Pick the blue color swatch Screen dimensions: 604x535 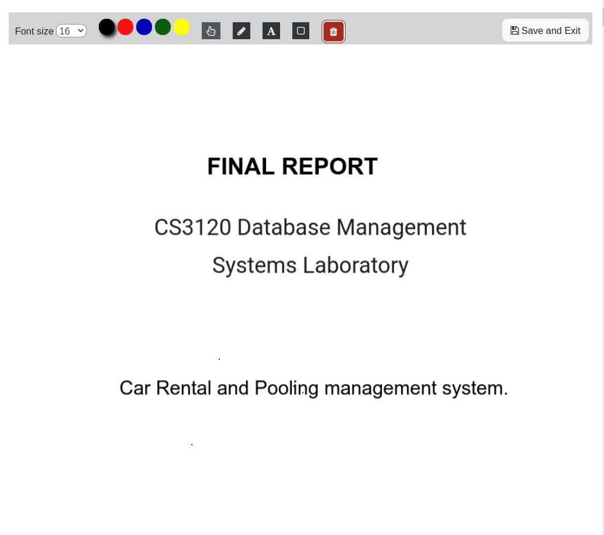(x=144, y=27)
